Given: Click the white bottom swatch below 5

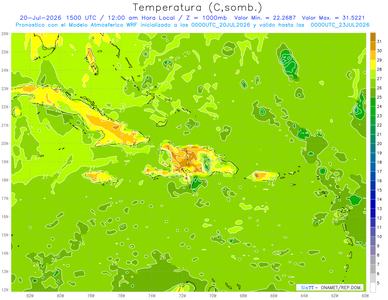Looking at the screenshot, I should tap(373, 287).
